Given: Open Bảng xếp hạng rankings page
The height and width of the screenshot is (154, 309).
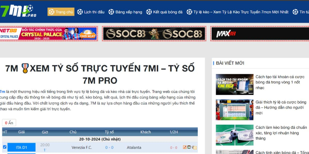Looking at the screenshot, I should 125,12.
